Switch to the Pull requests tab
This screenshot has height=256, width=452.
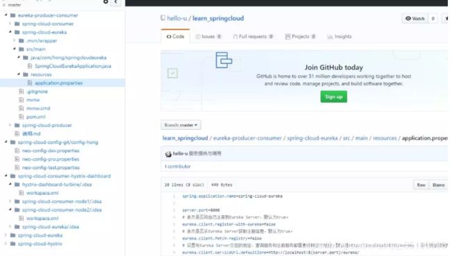[253, 37]
